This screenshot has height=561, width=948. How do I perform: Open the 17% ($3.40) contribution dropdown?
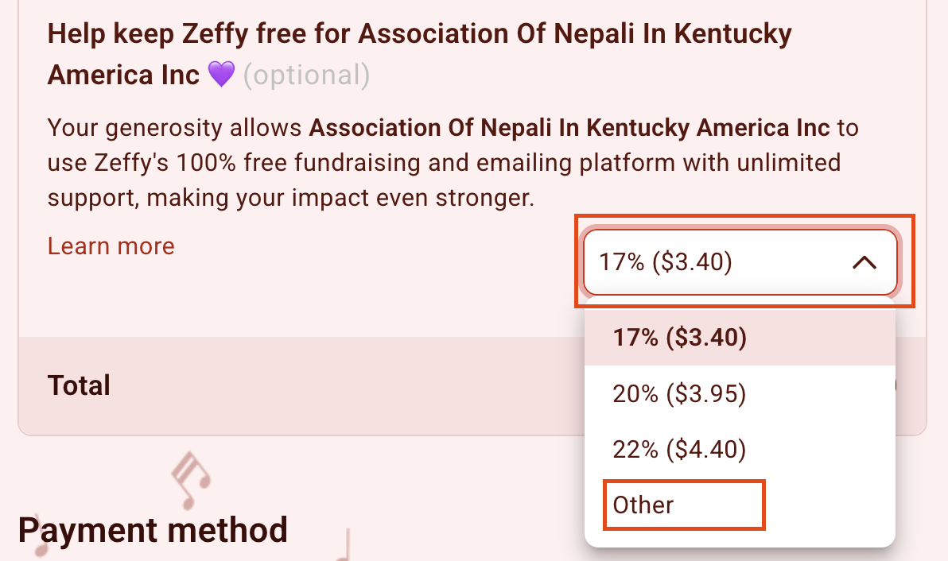click(740, 262)
